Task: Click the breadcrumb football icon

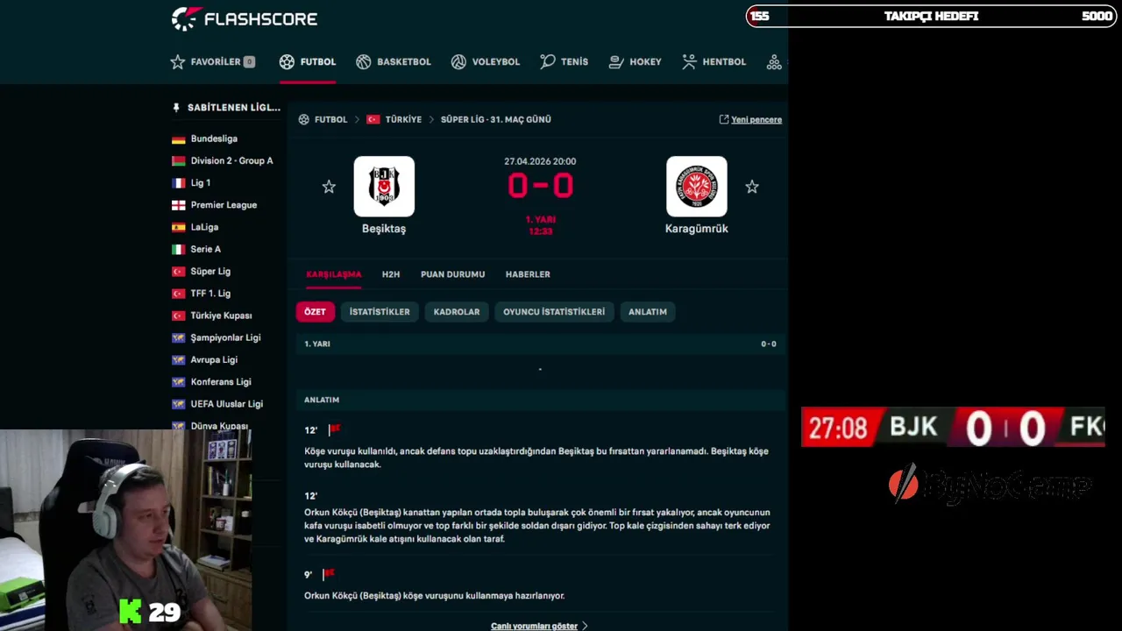Action: point(304,119)
